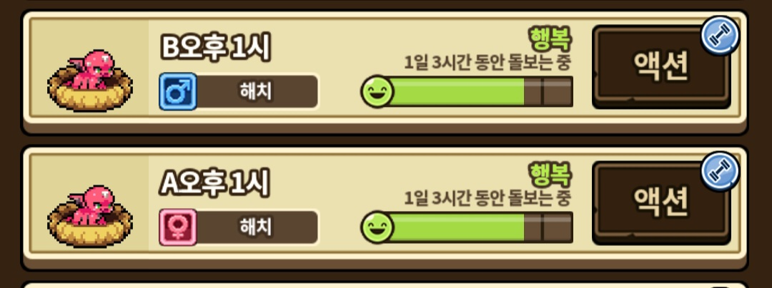Tap the dumbbell badge on B오후 1시's action button
772x288 pixels.
point(719,36)
